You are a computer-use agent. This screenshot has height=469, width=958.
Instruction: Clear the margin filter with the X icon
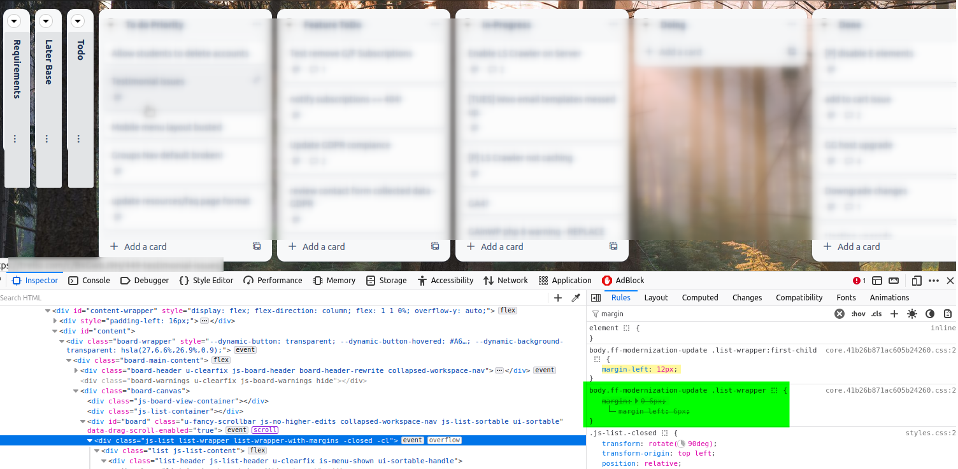[x=839, y=314]
